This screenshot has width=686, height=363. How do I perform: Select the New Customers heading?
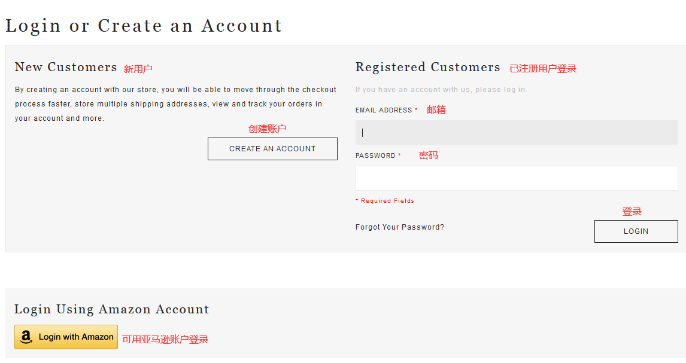pos(66,67)
